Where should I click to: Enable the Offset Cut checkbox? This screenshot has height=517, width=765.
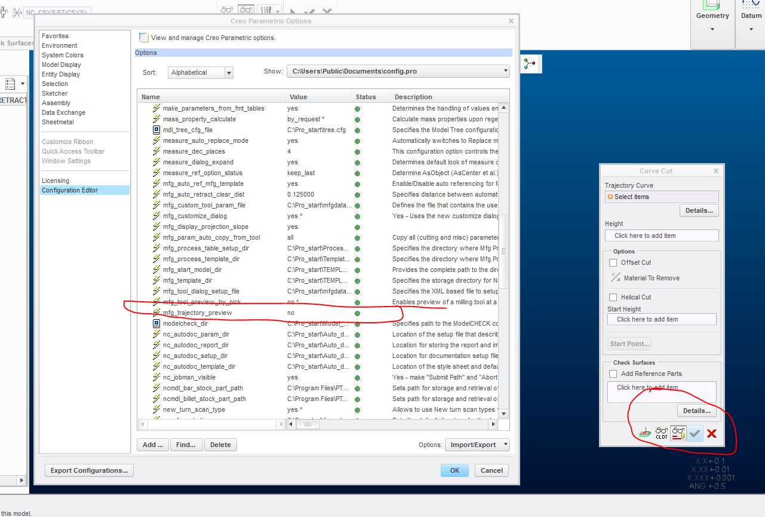(613, 262)
